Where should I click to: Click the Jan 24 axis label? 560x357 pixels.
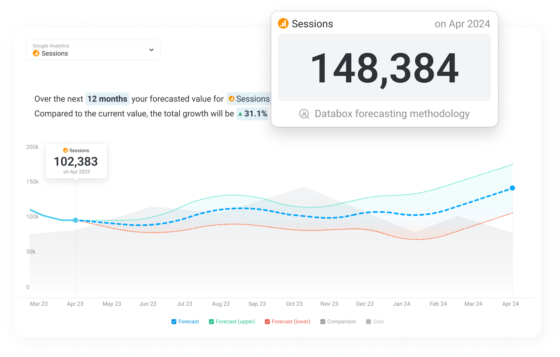coord(401,304)
